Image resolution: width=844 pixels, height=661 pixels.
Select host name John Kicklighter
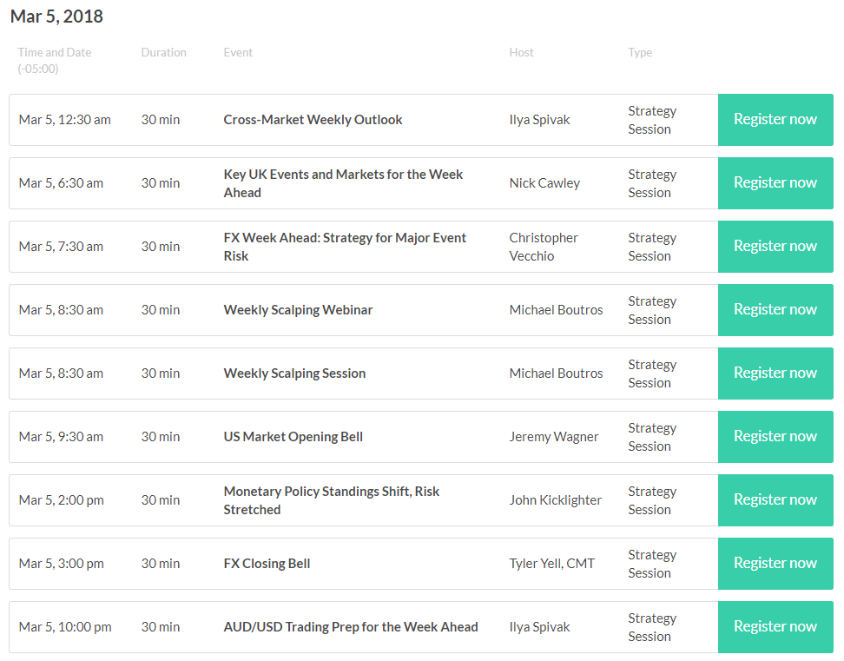click(x=555, y=500)
